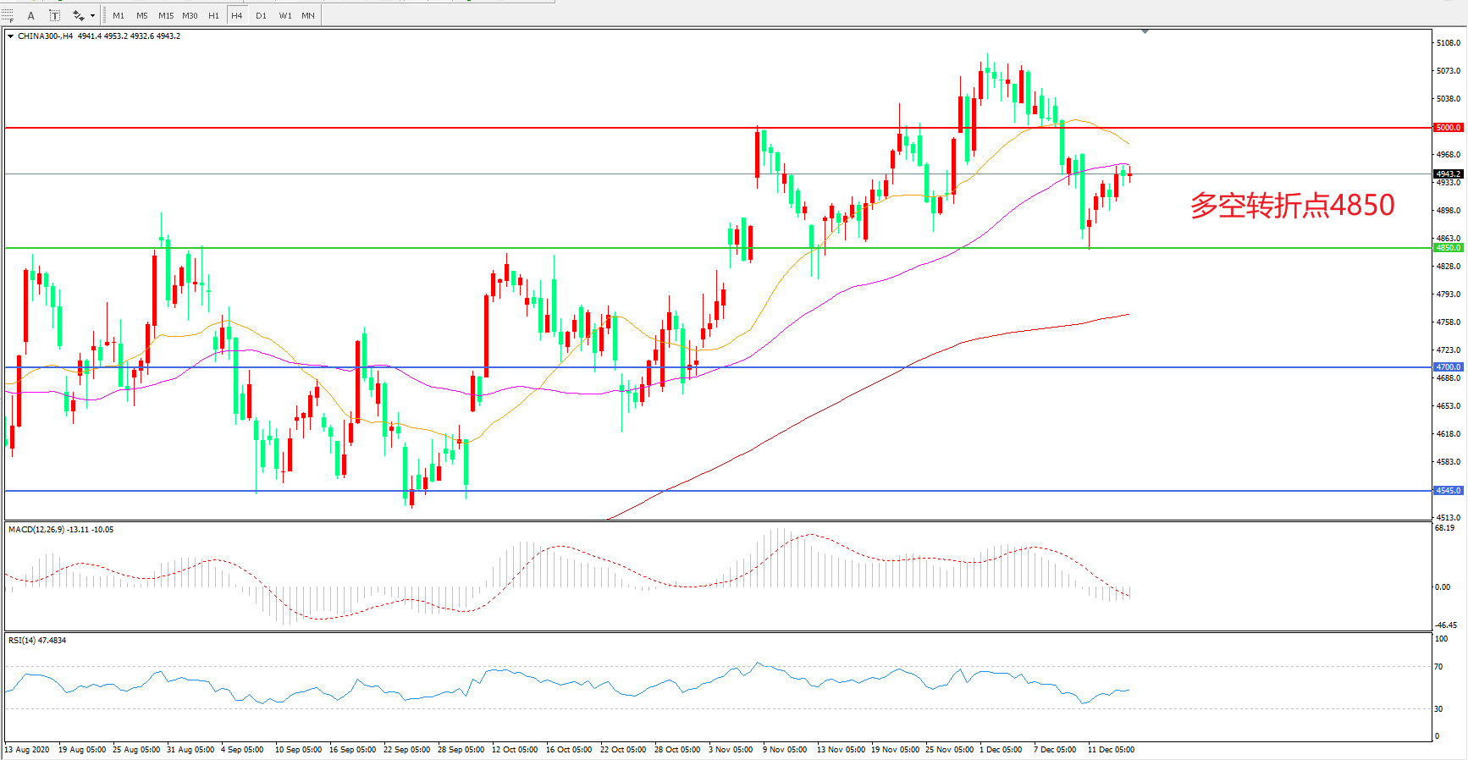Click the red 5000.0 price level label
The height and width of the screenshot is (760, 1468).
coord(1448,128)
